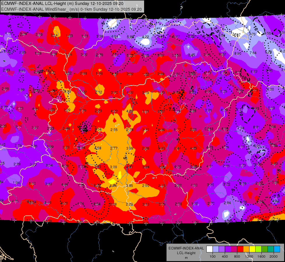Click the wind shear value 1.53
This screenshot has width=285, height=262.
[x=69, y=36]
